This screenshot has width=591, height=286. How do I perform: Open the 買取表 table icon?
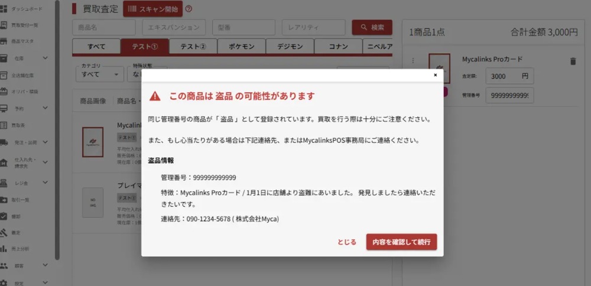4,125
